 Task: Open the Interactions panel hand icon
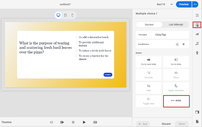click(x=197, y=25)
